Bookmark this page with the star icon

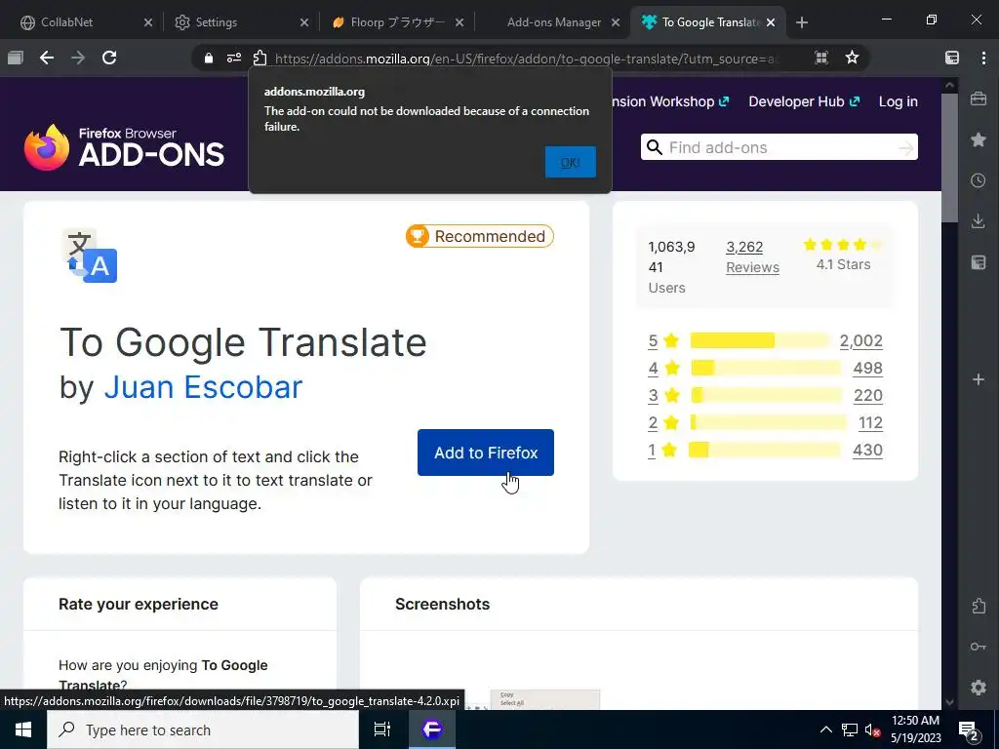click(x=852, y=58)
